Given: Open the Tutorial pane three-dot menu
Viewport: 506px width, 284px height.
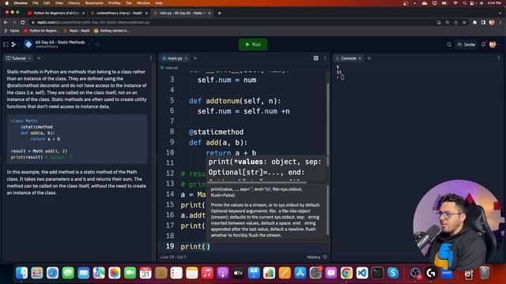Looking at the screenshot, I should [151, 58].
